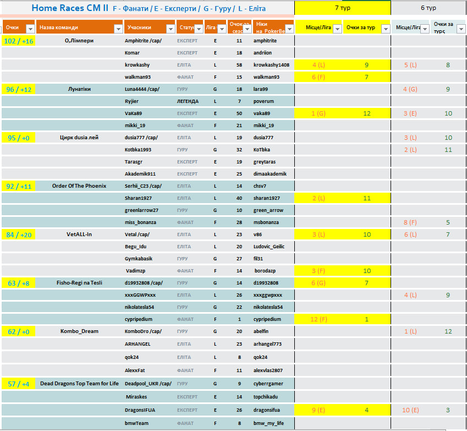This screenshot has width=467, height=431.
Task: Open the Очки column filter dropdown
Action: point(30,29)
